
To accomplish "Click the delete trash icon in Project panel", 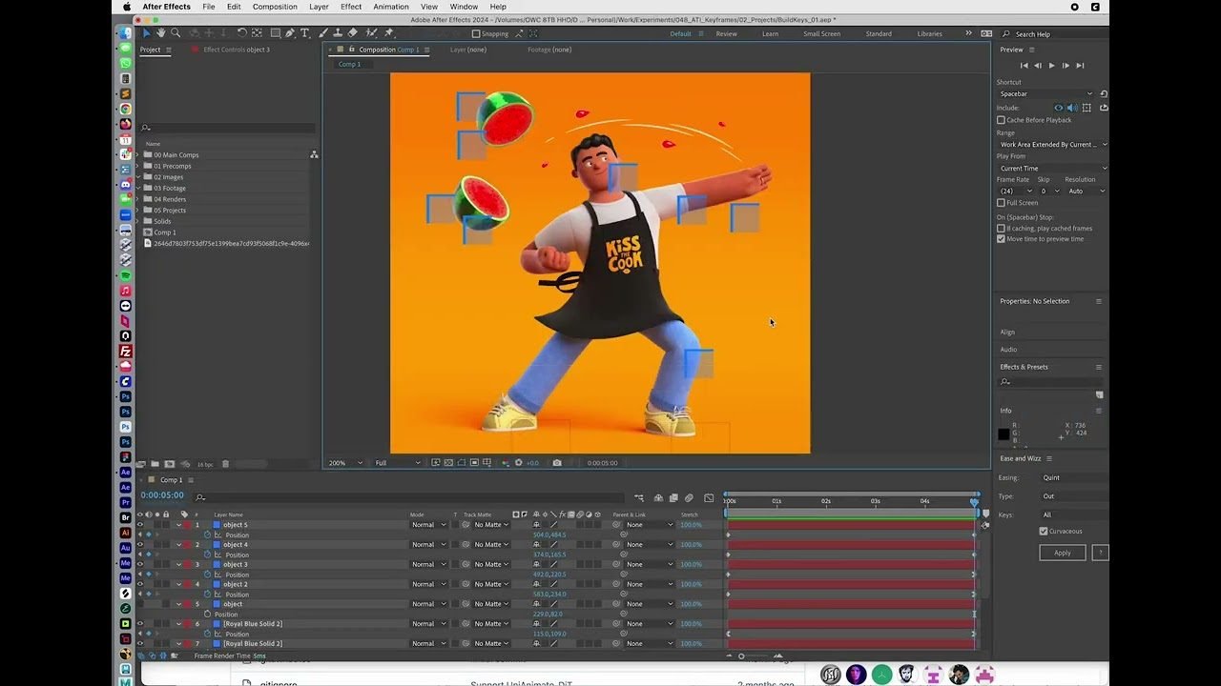I will coord(226,464).
